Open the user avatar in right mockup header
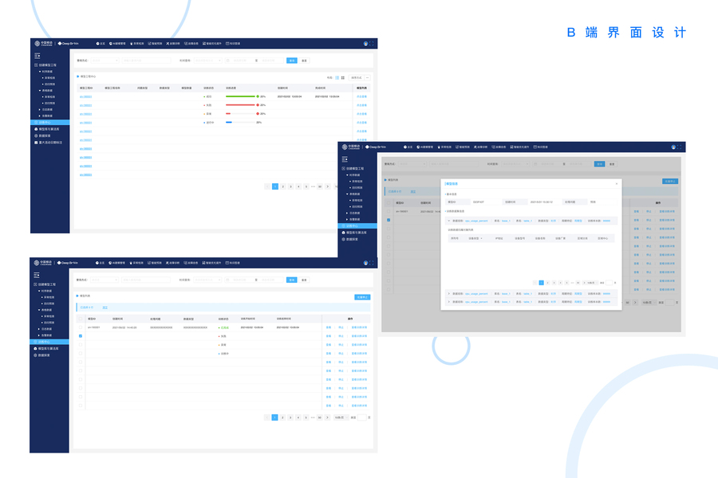The image size is (718, 478). coord(673,147)
